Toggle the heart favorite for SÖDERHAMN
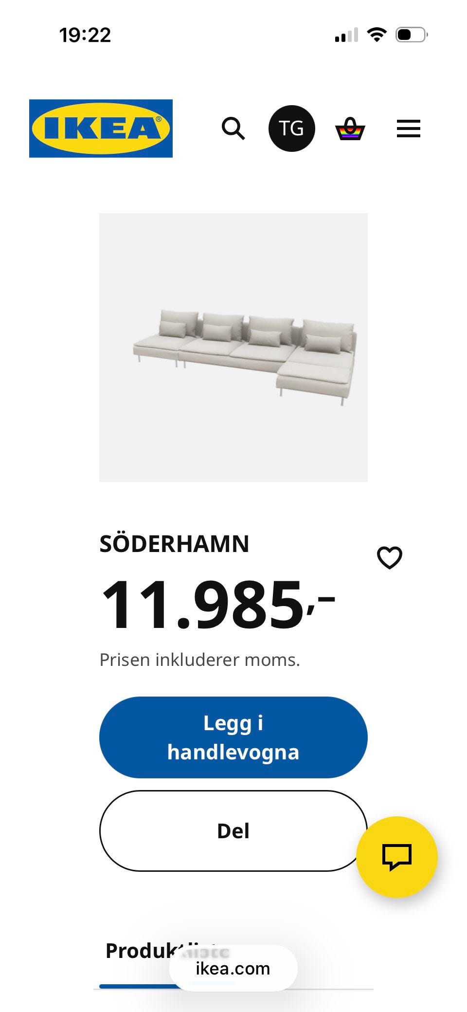The image size is (467, 1012). click(390, 558)
